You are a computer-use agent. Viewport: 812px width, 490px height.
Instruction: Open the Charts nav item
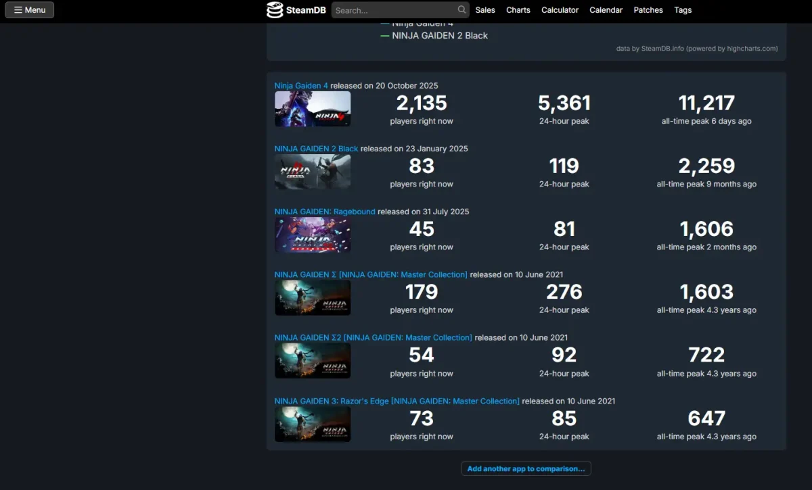(518, 10)
